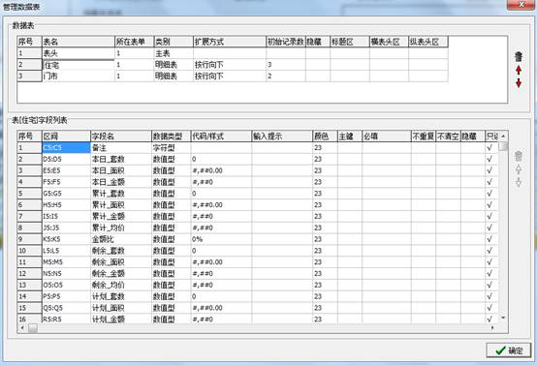Screen dimensions: 537x365
Task: Select field name 累计_面积
Action: click(x=121, y=204)
